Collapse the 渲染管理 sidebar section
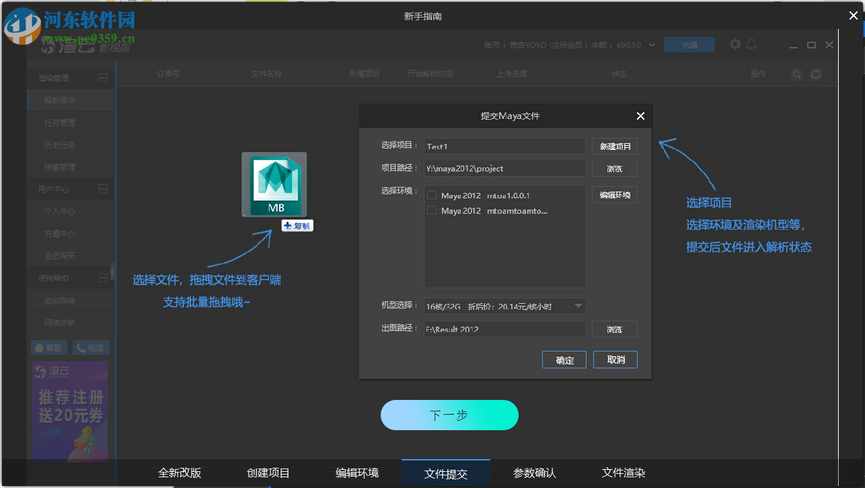865x488 pixels. 104,77
